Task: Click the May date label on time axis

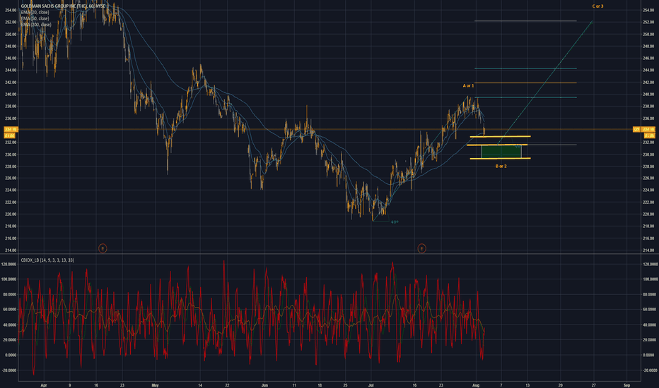Action: coord(155,385)
